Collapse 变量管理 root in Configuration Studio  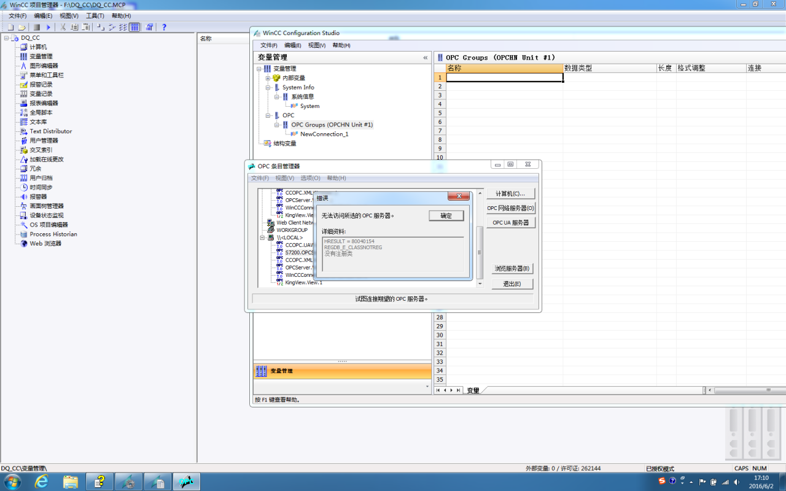pos(259,69)
